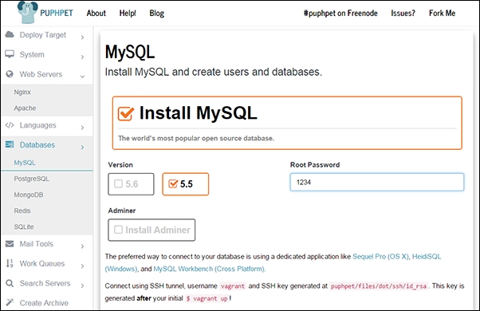This screenshot has height=311, width=480.
Task: Open the Deploy Target section label
Action: [x=43, y=35]
